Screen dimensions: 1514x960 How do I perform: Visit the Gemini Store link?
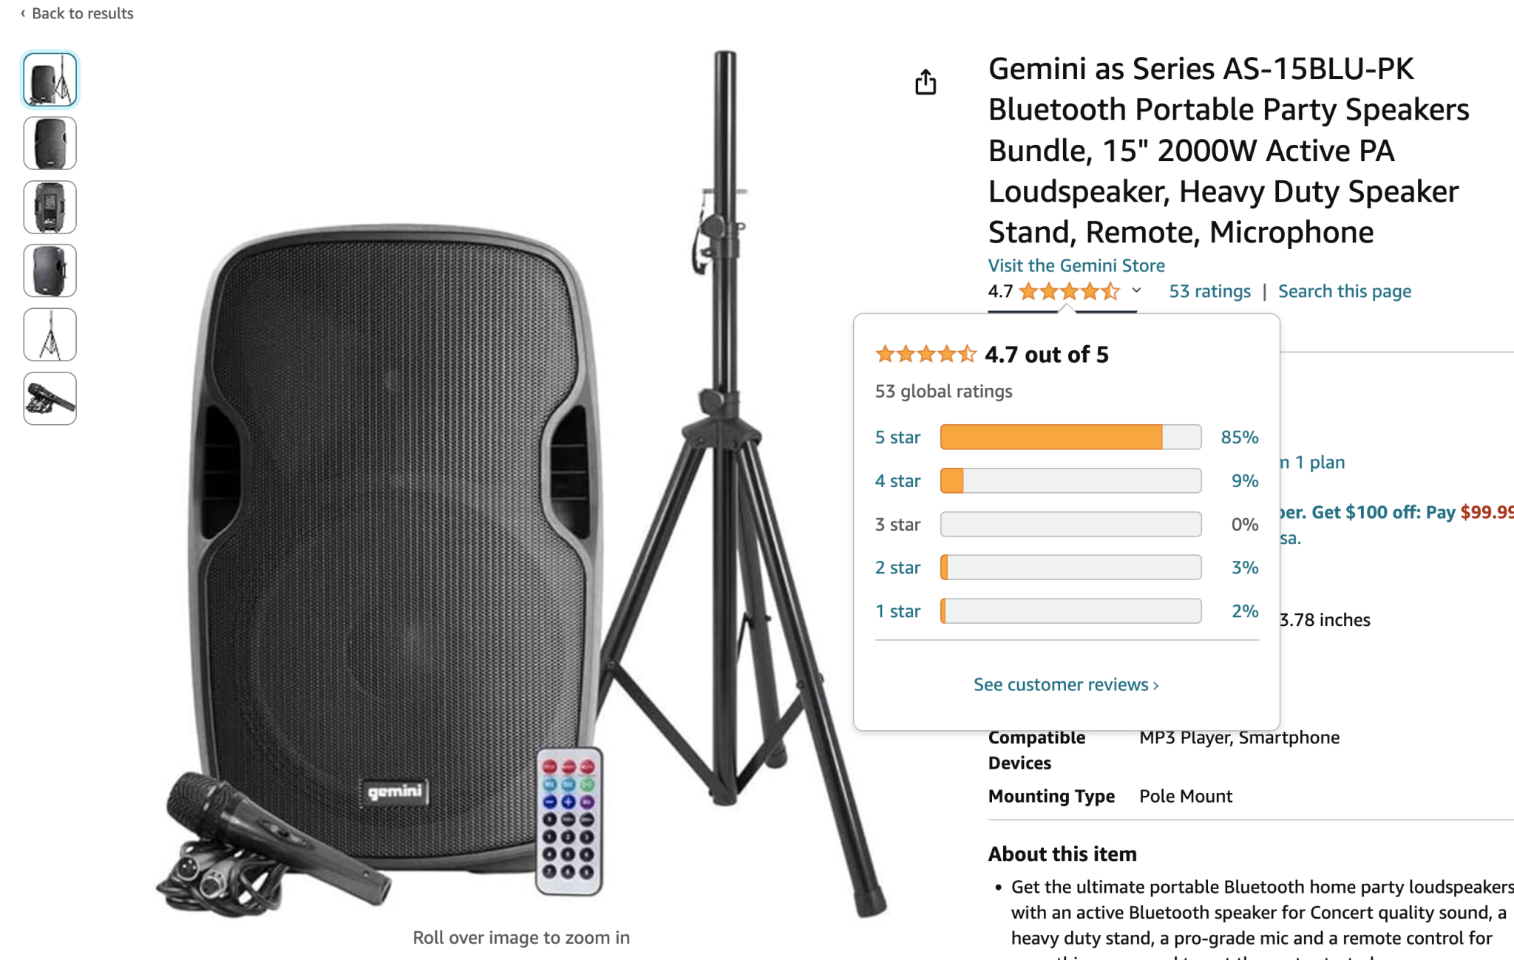coord(1076,265)
